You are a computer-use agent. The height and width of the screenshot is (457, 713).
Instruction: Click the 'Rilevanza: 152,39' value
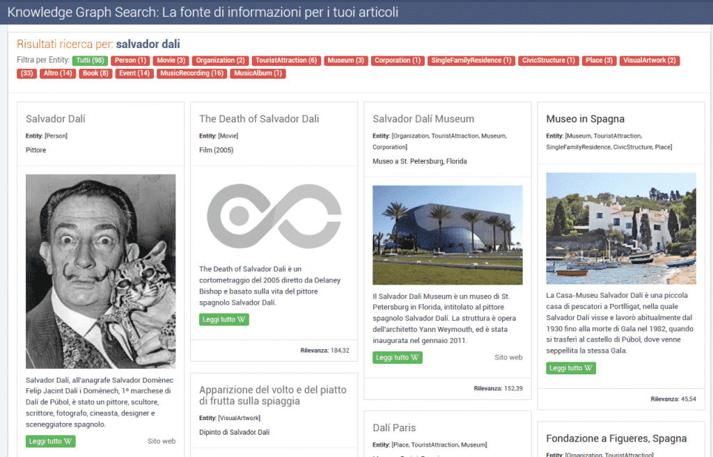[498, 388]
